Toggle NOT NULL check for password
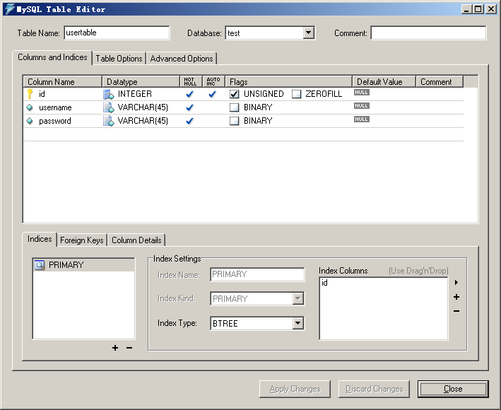The image size is (501, 410). 190,121
